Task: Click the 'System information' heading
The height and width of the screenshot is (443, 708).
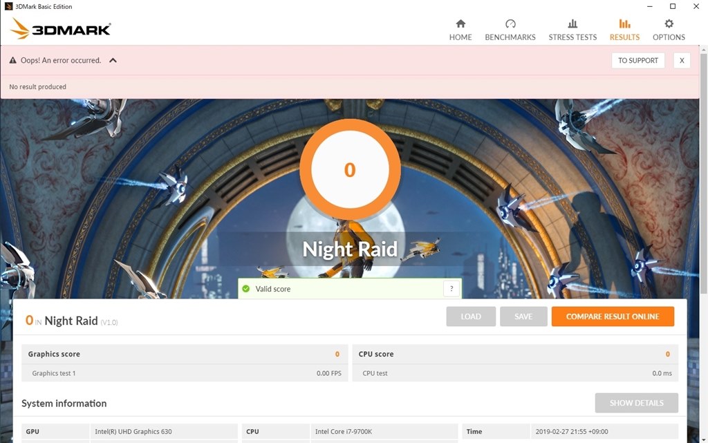Action: pyautogui.click(x=64, y=404)
